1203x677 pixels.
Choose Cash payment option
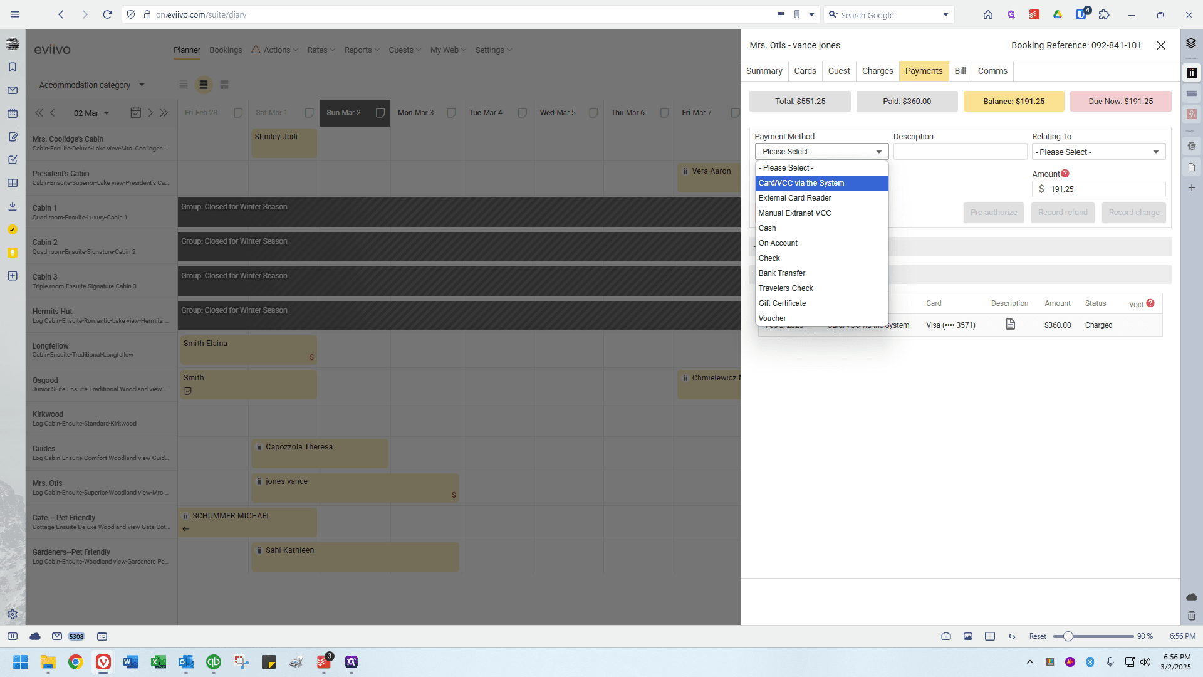tap(821, 228)
